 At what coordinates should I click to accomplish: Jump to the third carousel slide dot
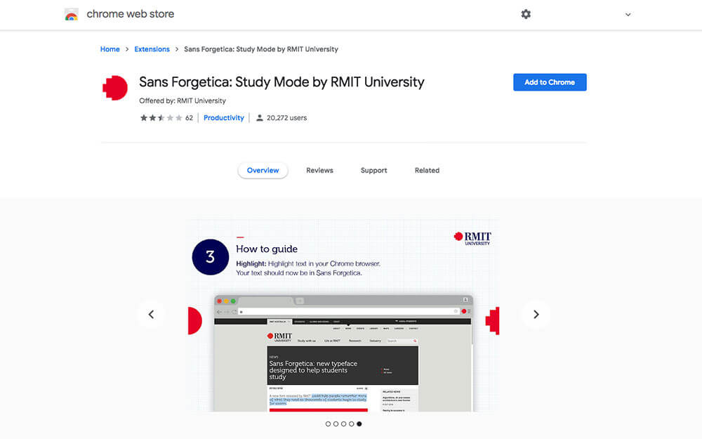[343, 424]
